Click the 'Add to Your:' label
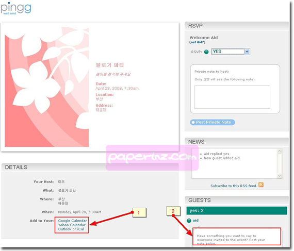Screen dimensions: 294x251 pos(42,221)
